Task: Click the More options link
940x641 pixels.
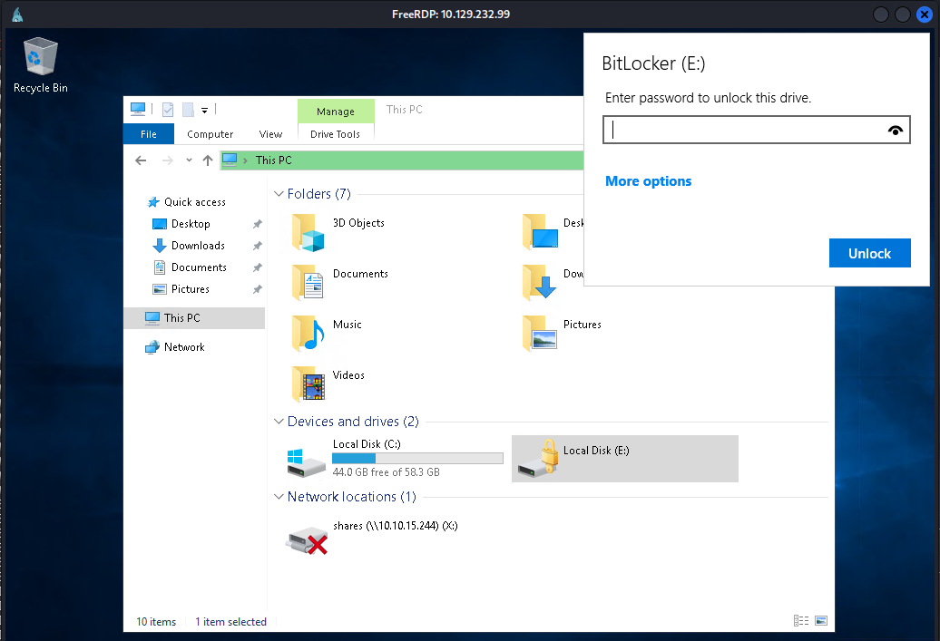Action: (648, 181)
